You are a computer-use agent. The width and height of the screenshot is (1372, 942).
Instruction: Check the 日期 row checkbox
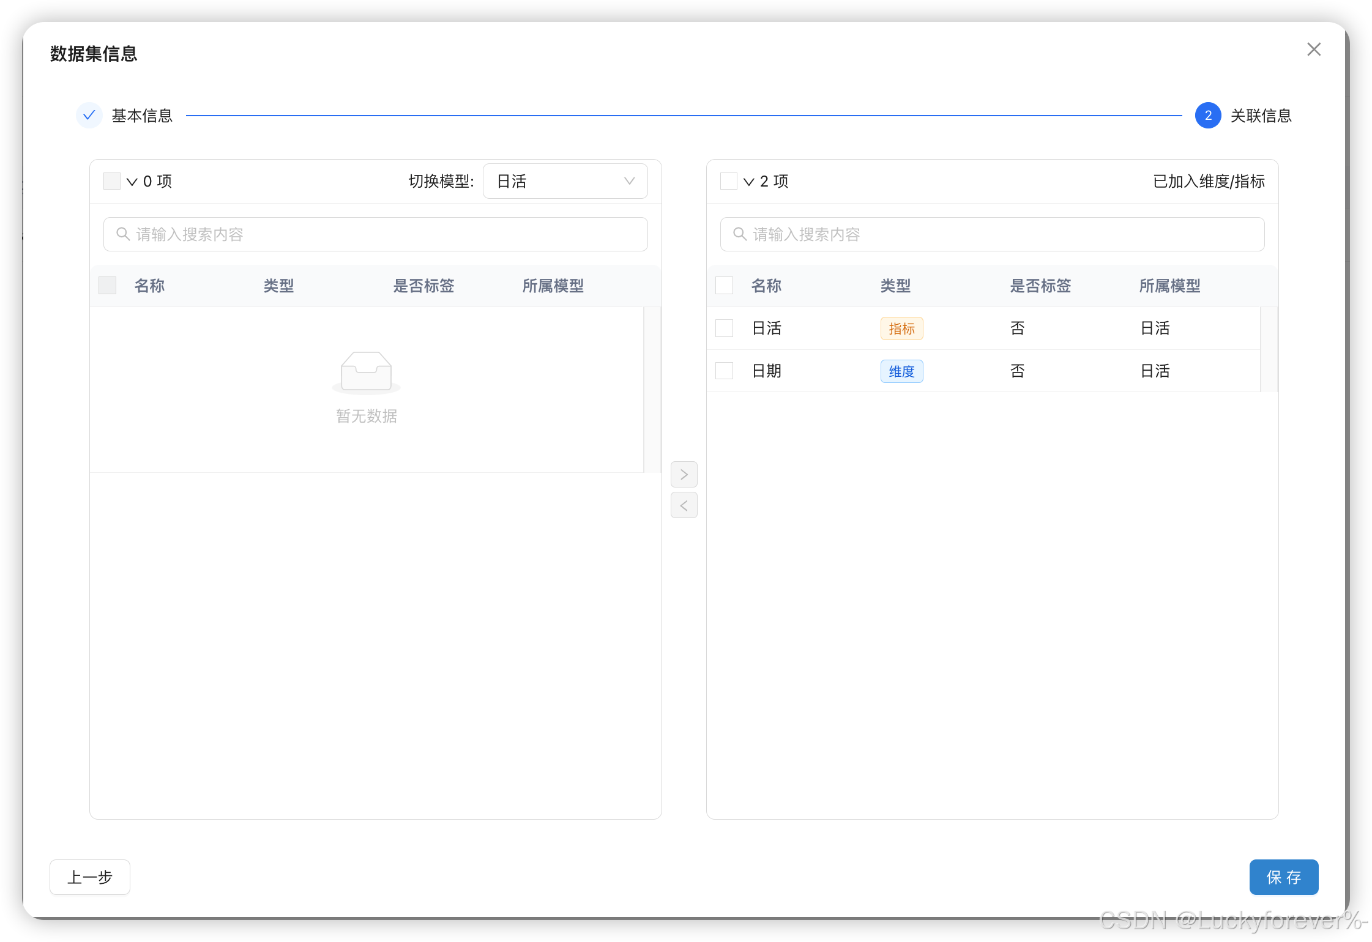724,371
